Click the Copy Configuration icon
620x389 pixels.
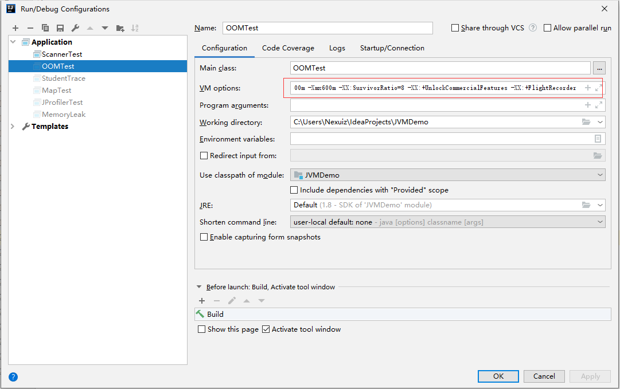(x=45, y=28)
